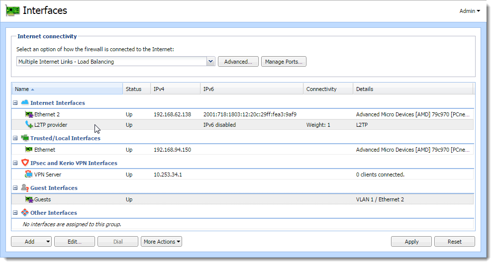Click the IPv4 address 192.168.94.150

click(172, 150)
